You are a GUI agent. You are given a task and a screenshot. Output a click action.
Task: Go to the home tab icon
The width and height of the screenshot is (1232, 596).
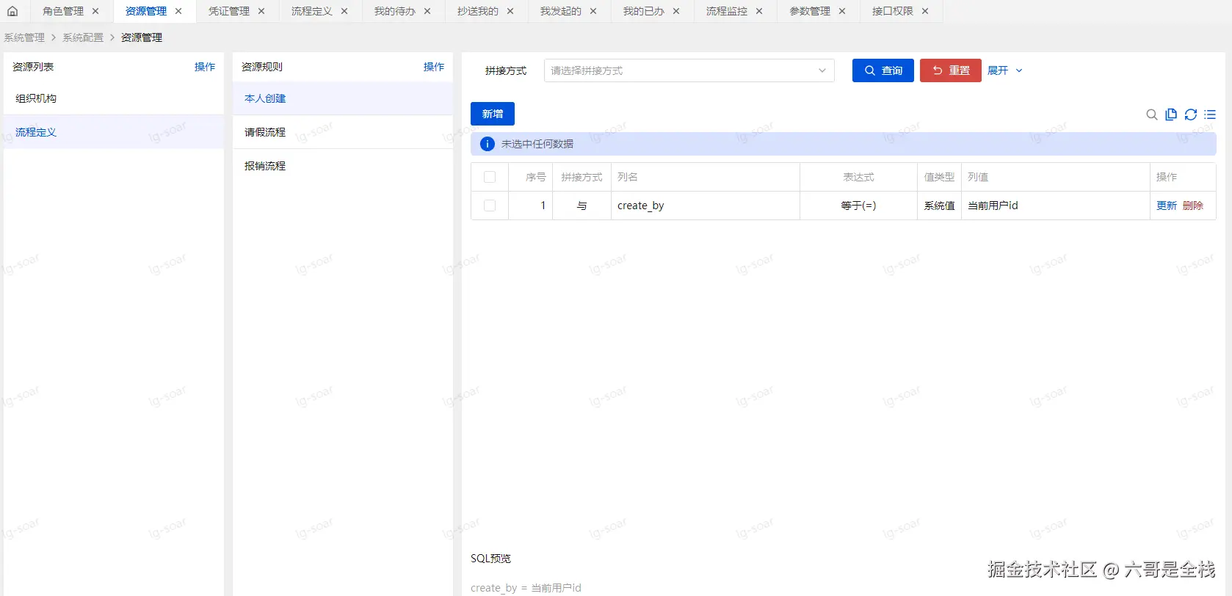click(12, 11)
